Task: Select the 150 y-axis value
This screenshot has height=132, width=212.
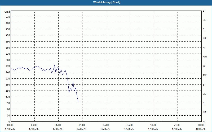Action: click(x=8, y=91)
